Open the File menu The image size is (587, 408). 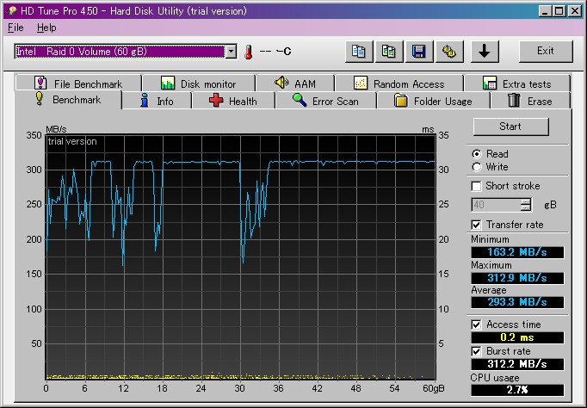tap(15, 28)
